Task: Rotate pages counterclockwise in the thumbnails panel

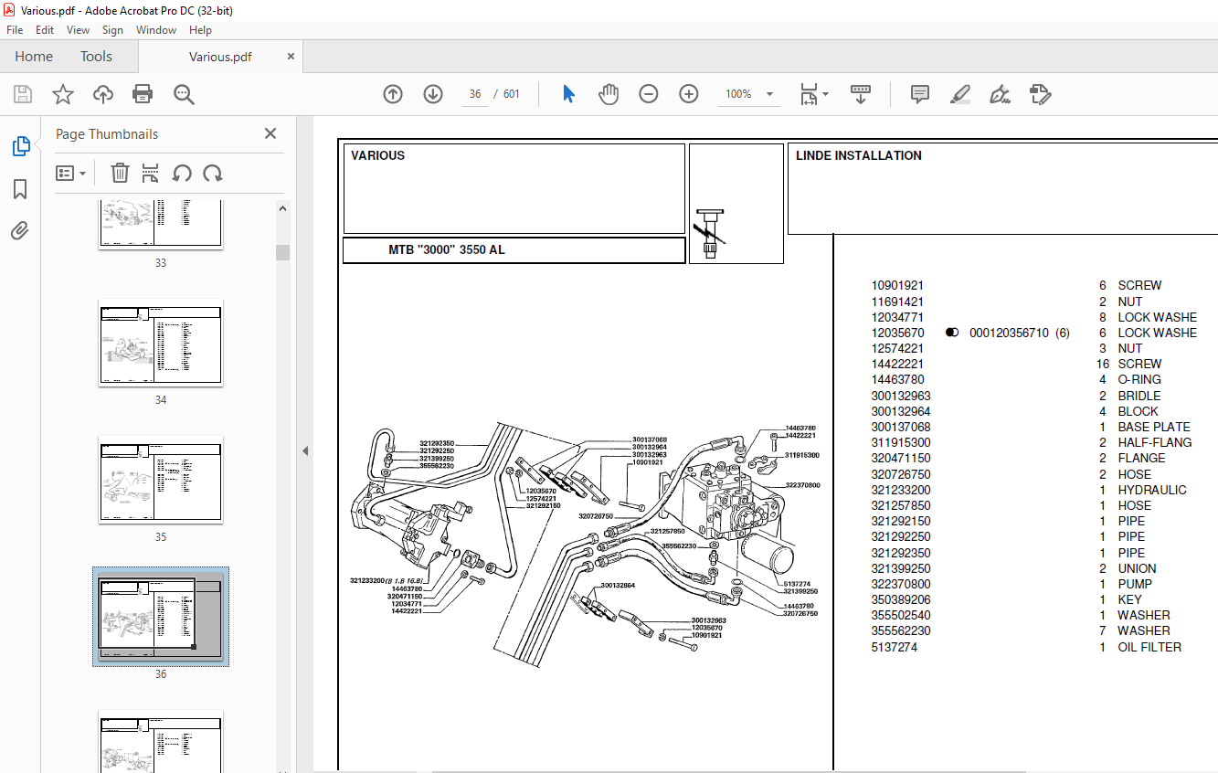Action: coord(182,173)
